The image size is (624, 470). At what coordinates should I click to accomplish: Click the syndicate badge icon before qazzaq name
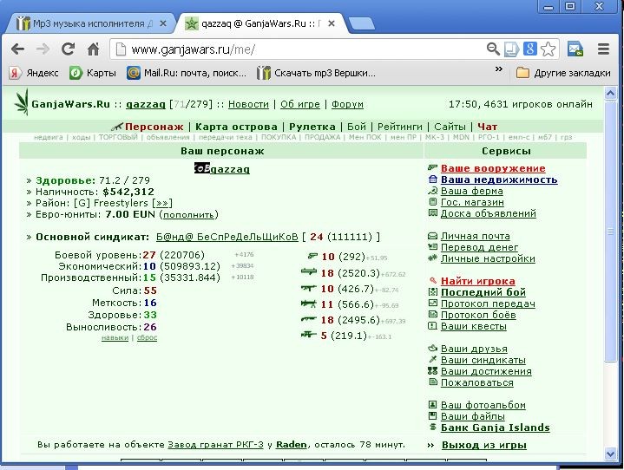pyautogui.click(x=201, y=168)
